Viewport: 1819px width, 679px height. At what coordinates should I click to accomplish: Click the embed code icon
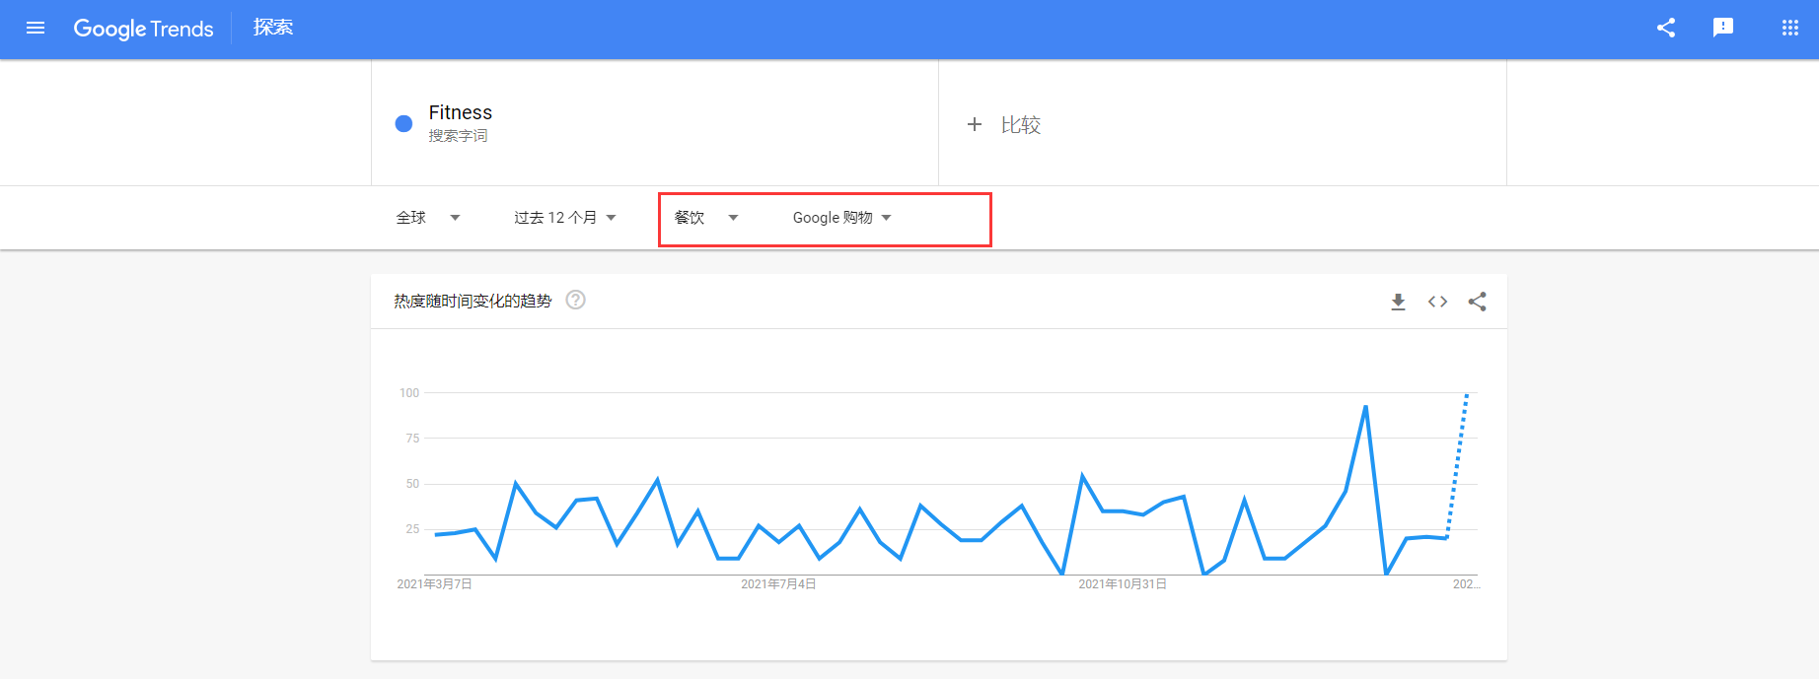[1437, 302]
